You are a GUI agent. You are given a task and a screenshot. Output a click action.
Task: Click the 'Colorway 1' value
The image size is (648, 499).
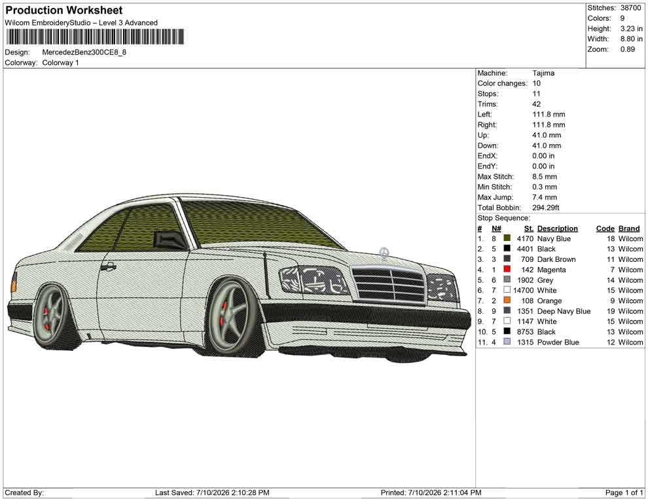pyautogui.click(x=60, y=63)
